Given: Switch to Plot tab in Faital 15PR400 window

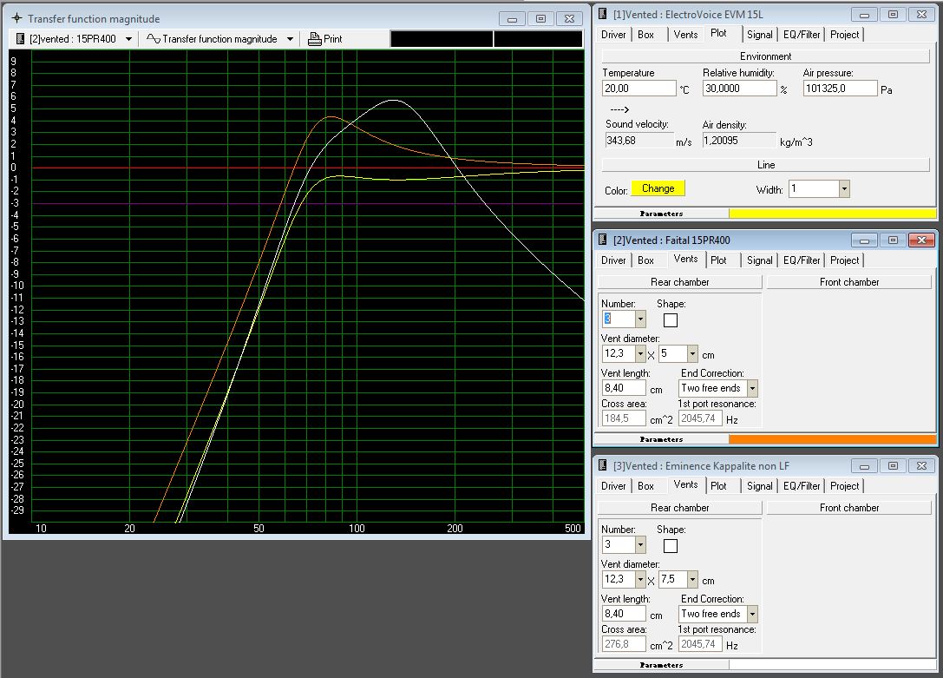Looking at the screenshot, I should (718, 260).
